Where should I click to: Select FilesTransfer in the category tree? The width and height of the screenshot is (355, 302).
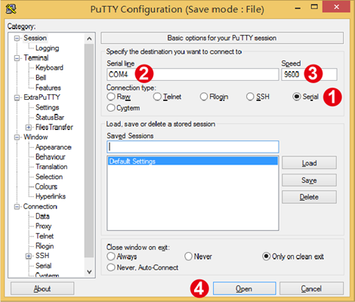coord(54,127)
